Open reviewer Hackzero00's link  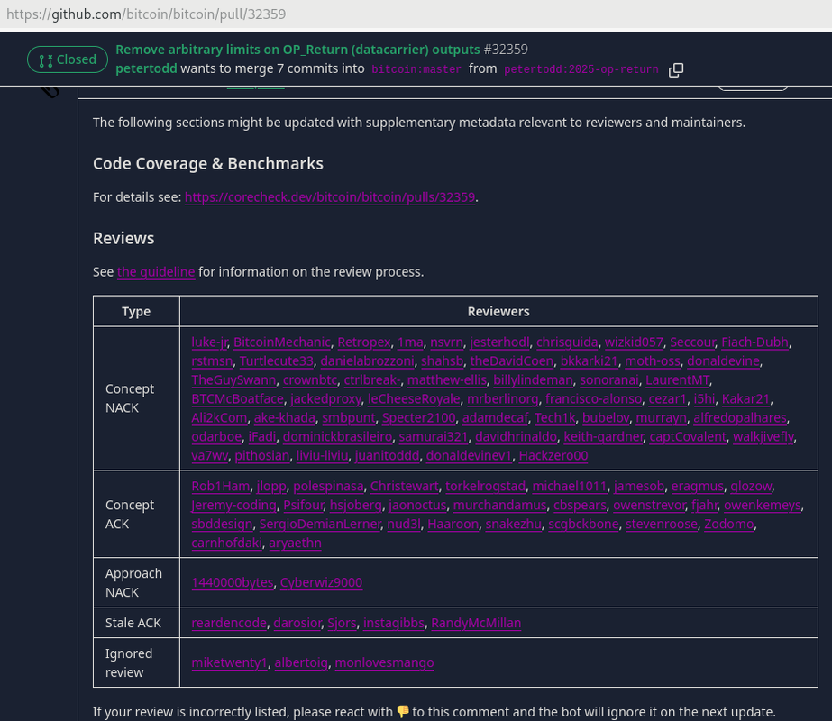tap(553, 456)
